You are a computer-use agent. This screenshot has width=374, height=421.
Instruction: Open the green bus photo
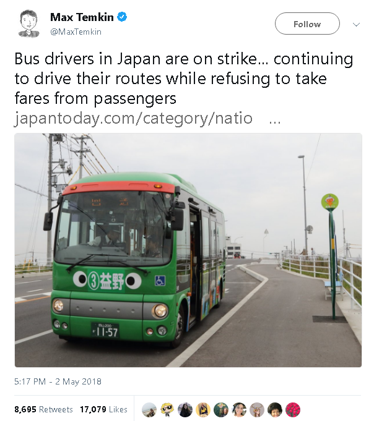click(x=188, y=250)
